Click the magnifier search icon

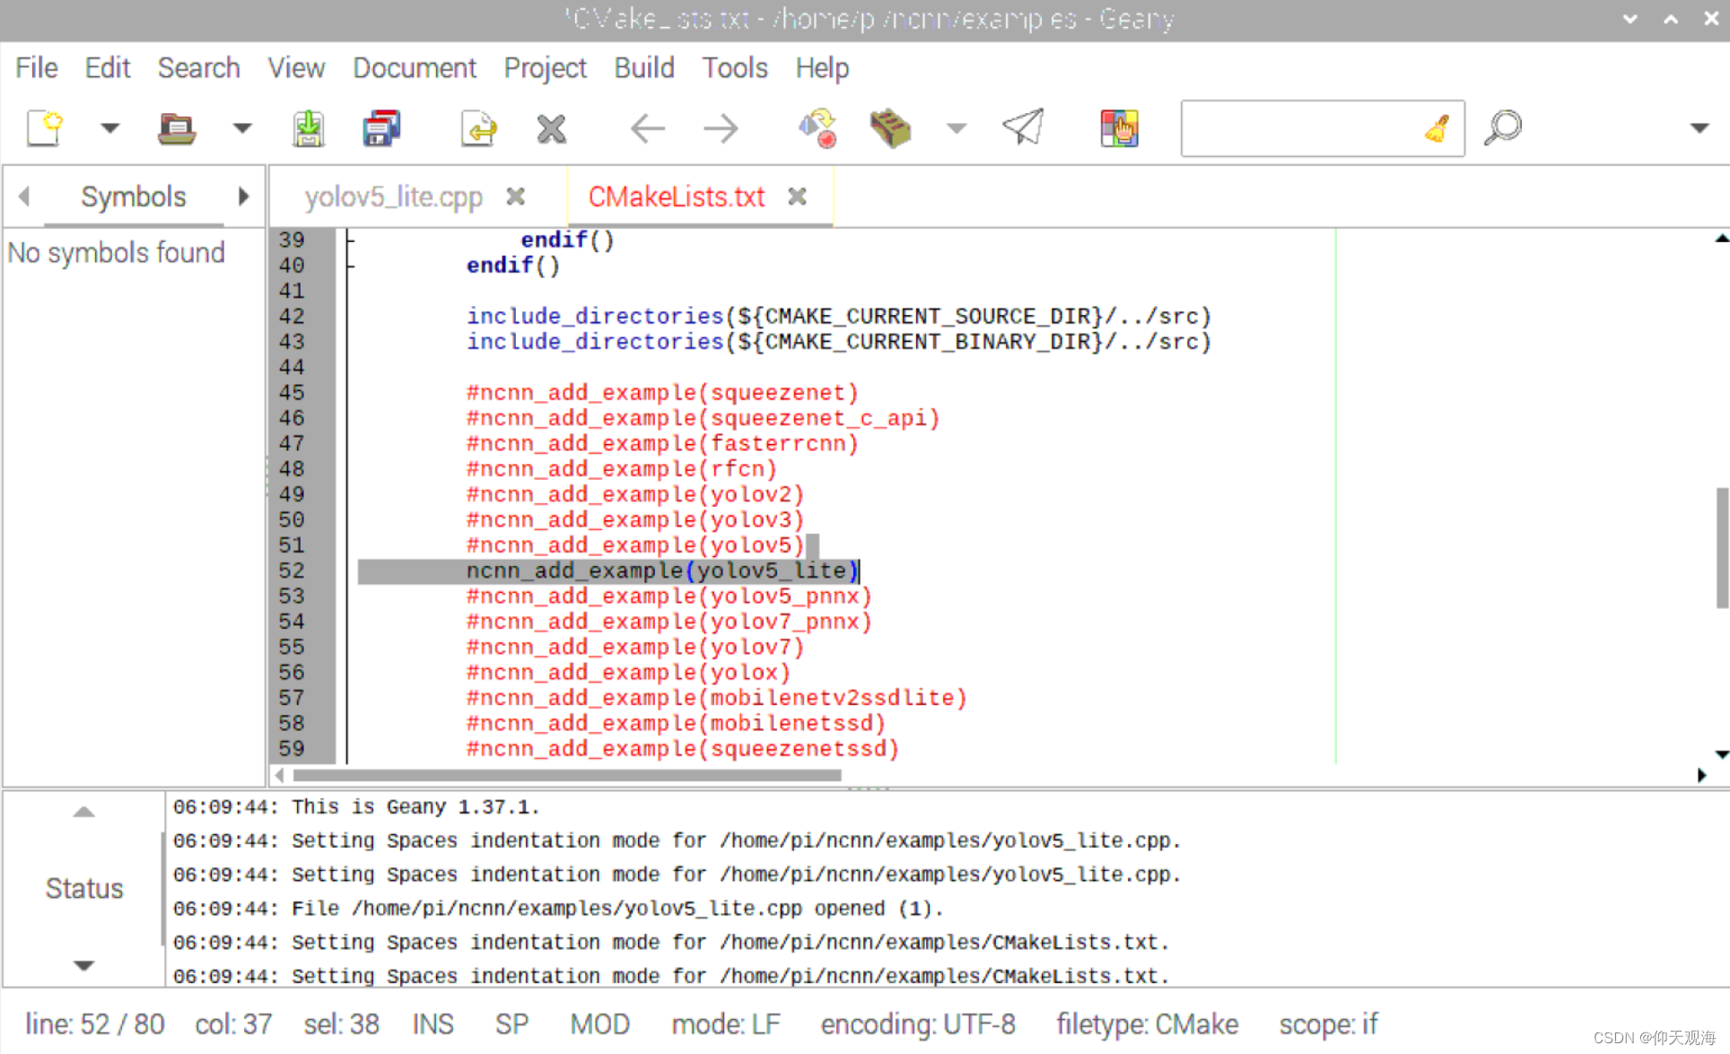click(1503, 128)
